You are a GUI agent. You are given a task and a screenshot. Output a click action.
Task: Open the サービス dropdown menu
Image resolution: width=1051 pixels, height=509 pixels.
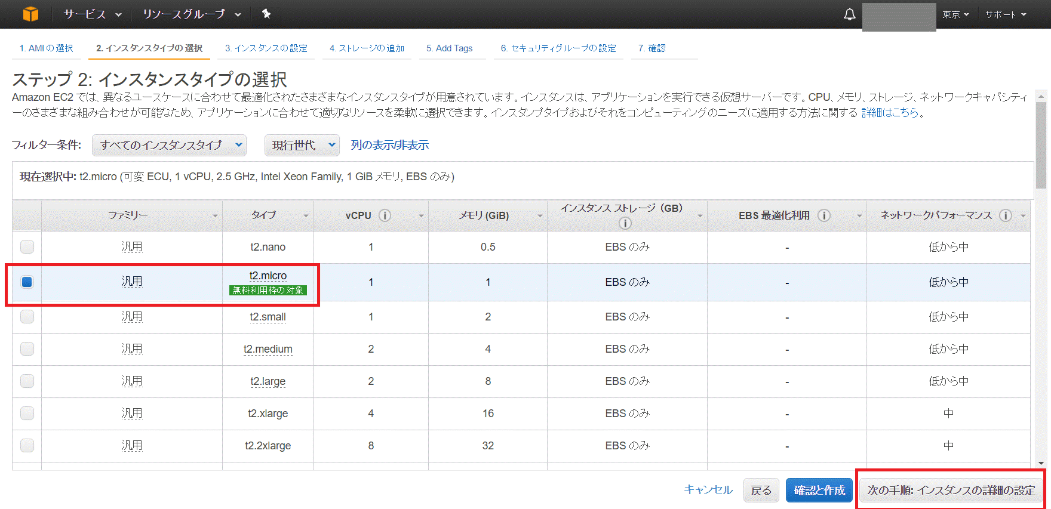coord(93,14)
